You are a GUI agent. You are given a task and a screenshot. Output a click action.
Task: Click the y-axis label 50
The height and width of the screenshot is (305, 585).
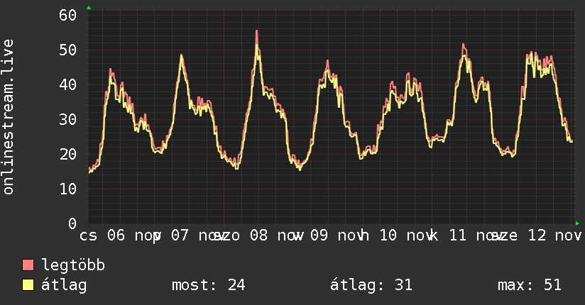coord(68,50)
